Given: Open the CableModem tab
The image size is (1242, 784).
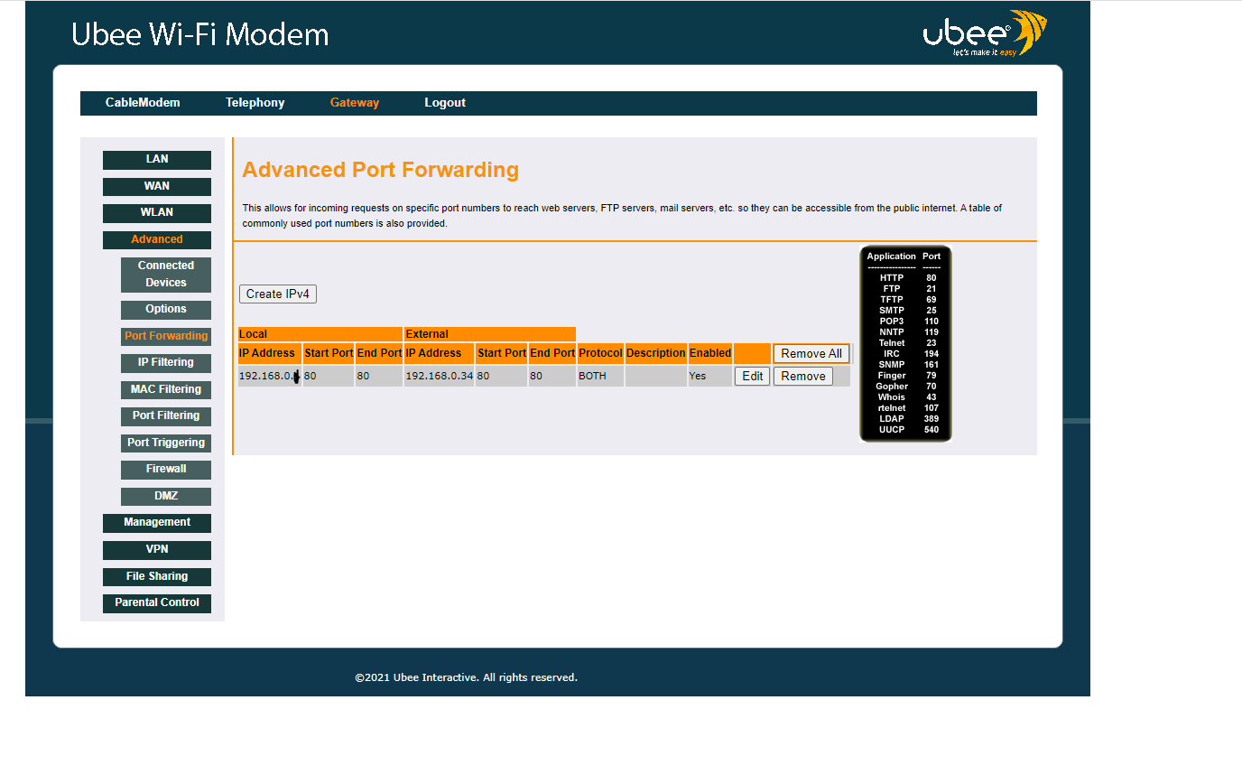Looking at the screenshot, I should pos(143,103).
